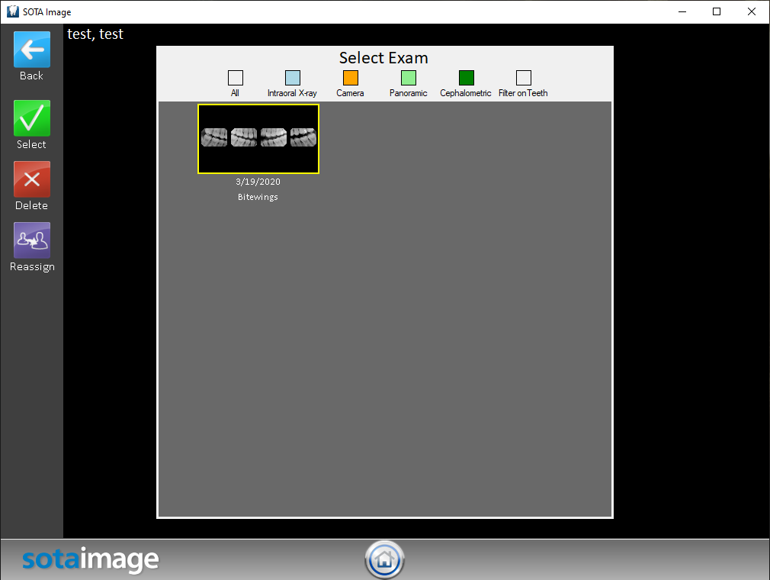This screenshot has width=770, height=580.
Task: Click the sotaimage logo
Action: pyautogui.click(x=90, y=559)
